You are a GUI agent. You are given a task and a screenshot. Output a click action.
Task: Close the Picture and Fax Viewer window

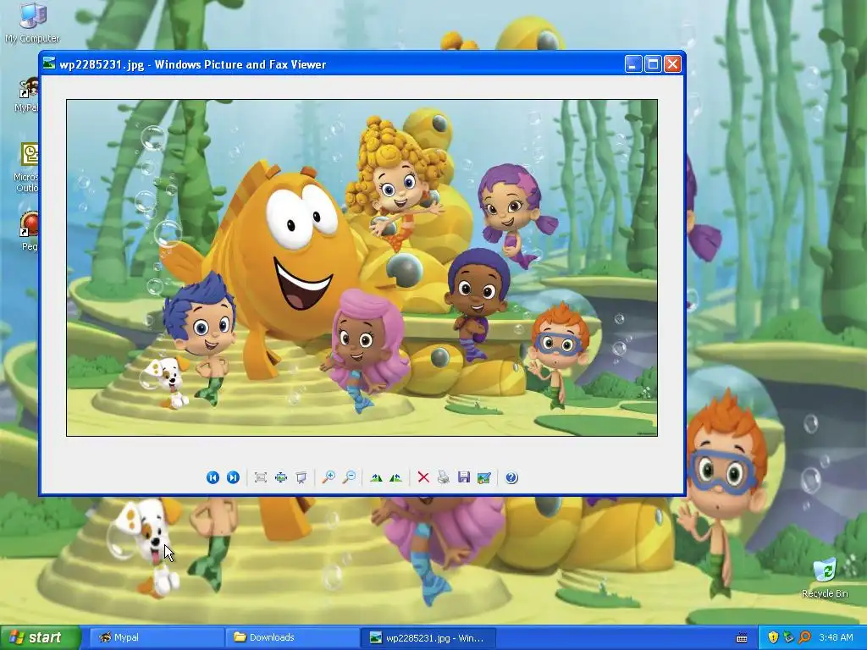point(672,64)
